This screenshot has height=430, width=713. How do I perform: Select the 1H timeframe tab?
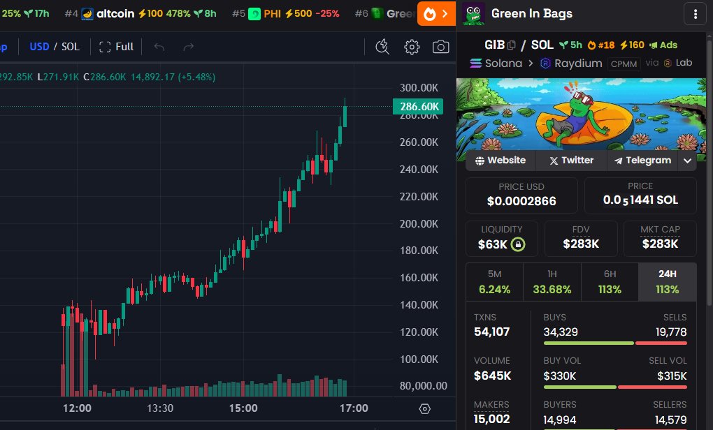(x=552, y=282)
